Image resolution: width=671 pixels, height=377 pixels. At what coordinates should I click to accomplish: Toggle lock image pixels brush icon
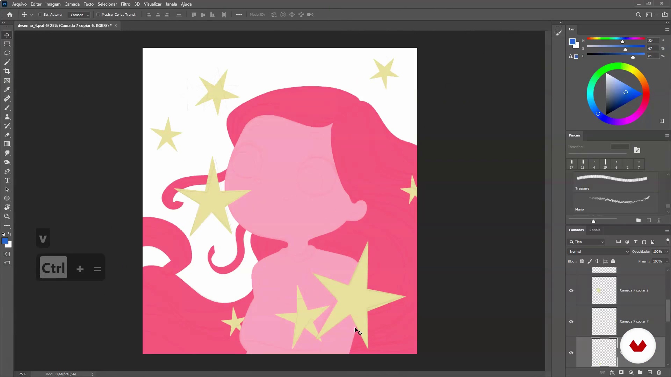(x=590, y=261)
